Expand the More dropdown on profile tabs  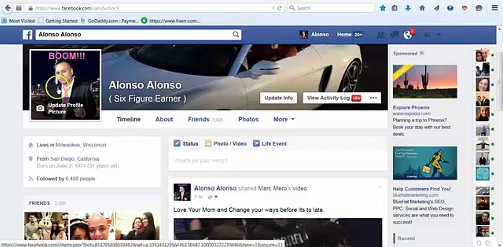tap(284, 119)
